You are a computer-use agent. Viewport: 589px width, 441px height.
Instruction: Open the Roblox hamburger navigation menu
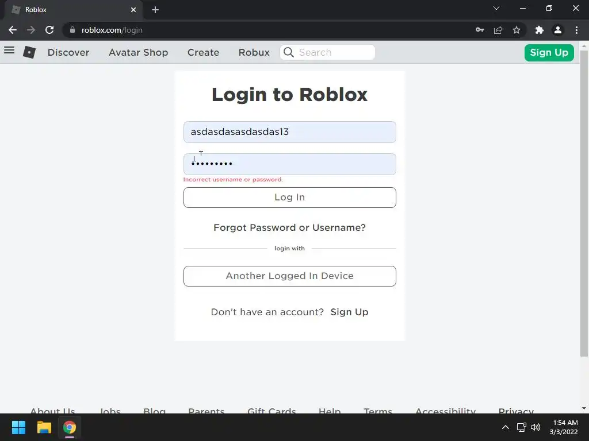(x=9, y=51)
